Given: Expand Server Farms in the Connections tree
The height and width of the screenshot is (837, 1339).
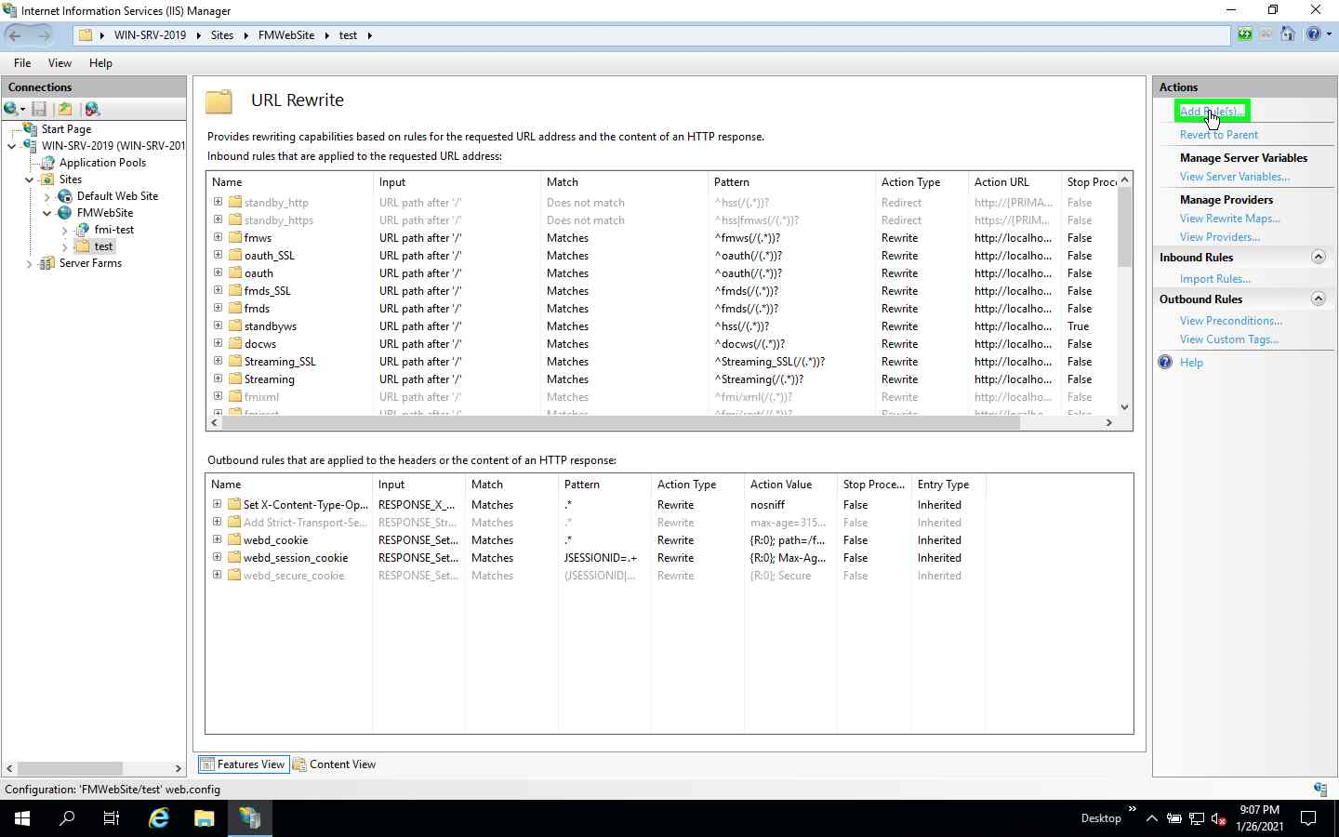Looking at the screenshot, I should 29,263.
